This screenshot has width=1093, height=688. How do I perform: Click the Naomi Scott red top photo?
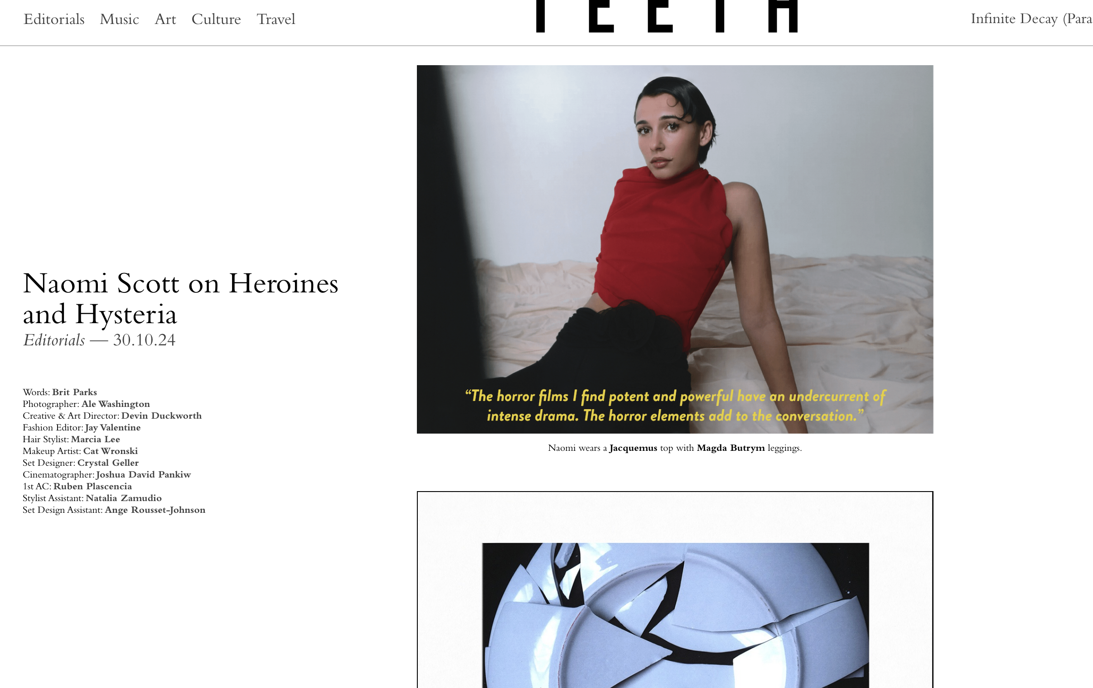pyautogui.click(x=675, y=249)
